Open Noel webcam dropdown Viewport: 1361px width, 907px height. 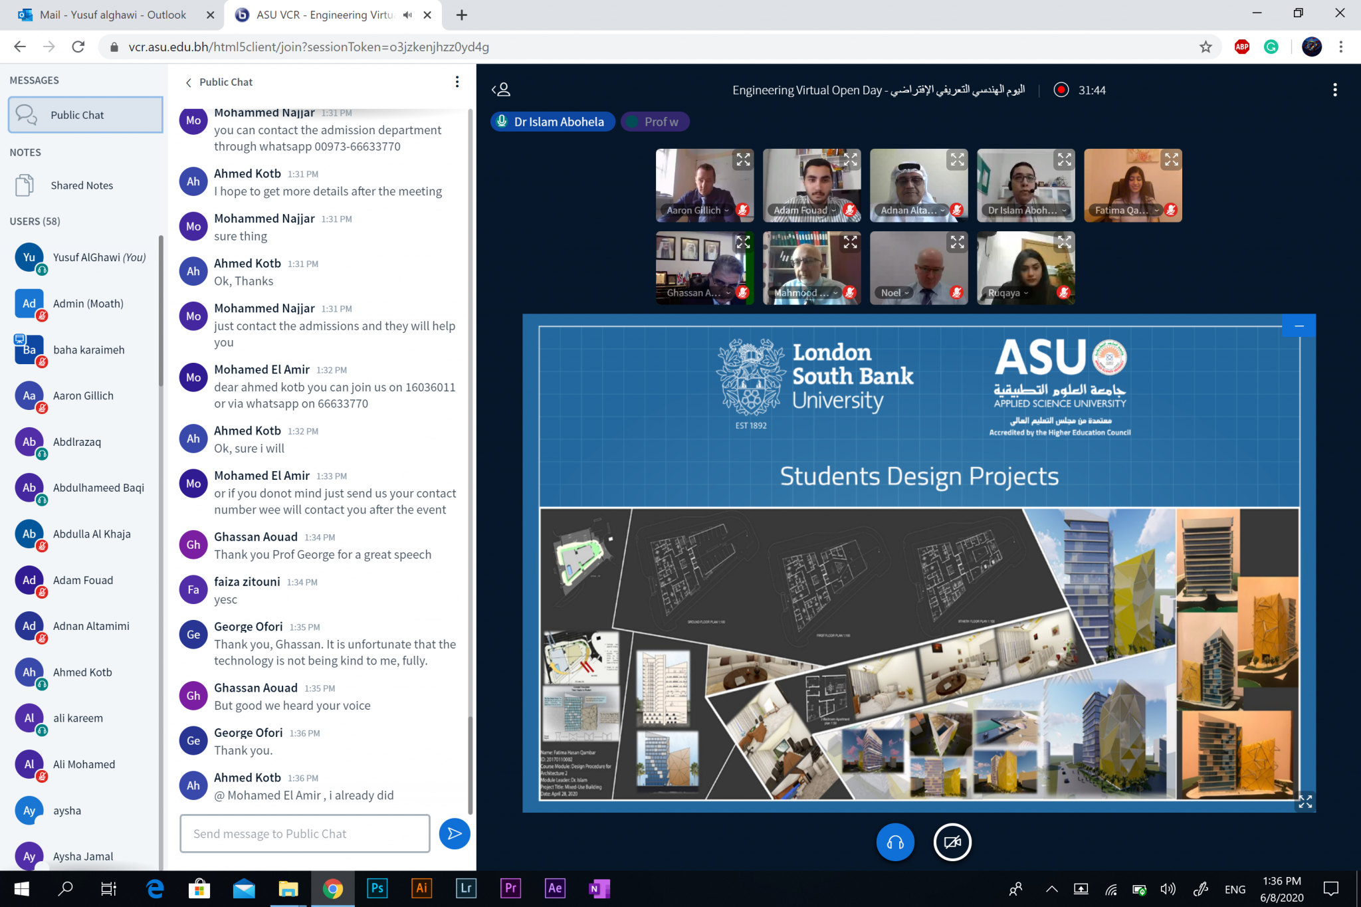coord(894,292)
